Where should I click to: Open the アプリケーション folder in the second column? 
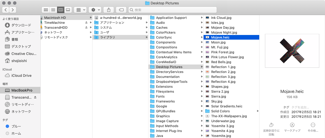(120, 23)
